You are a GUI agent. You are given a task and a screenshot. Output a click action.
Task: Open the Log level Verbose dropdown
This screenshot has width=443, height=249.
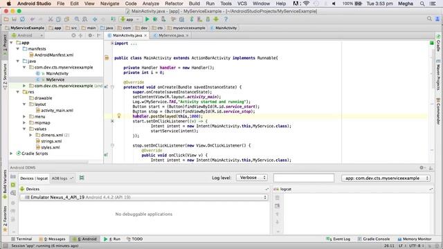tap(251, 178)
